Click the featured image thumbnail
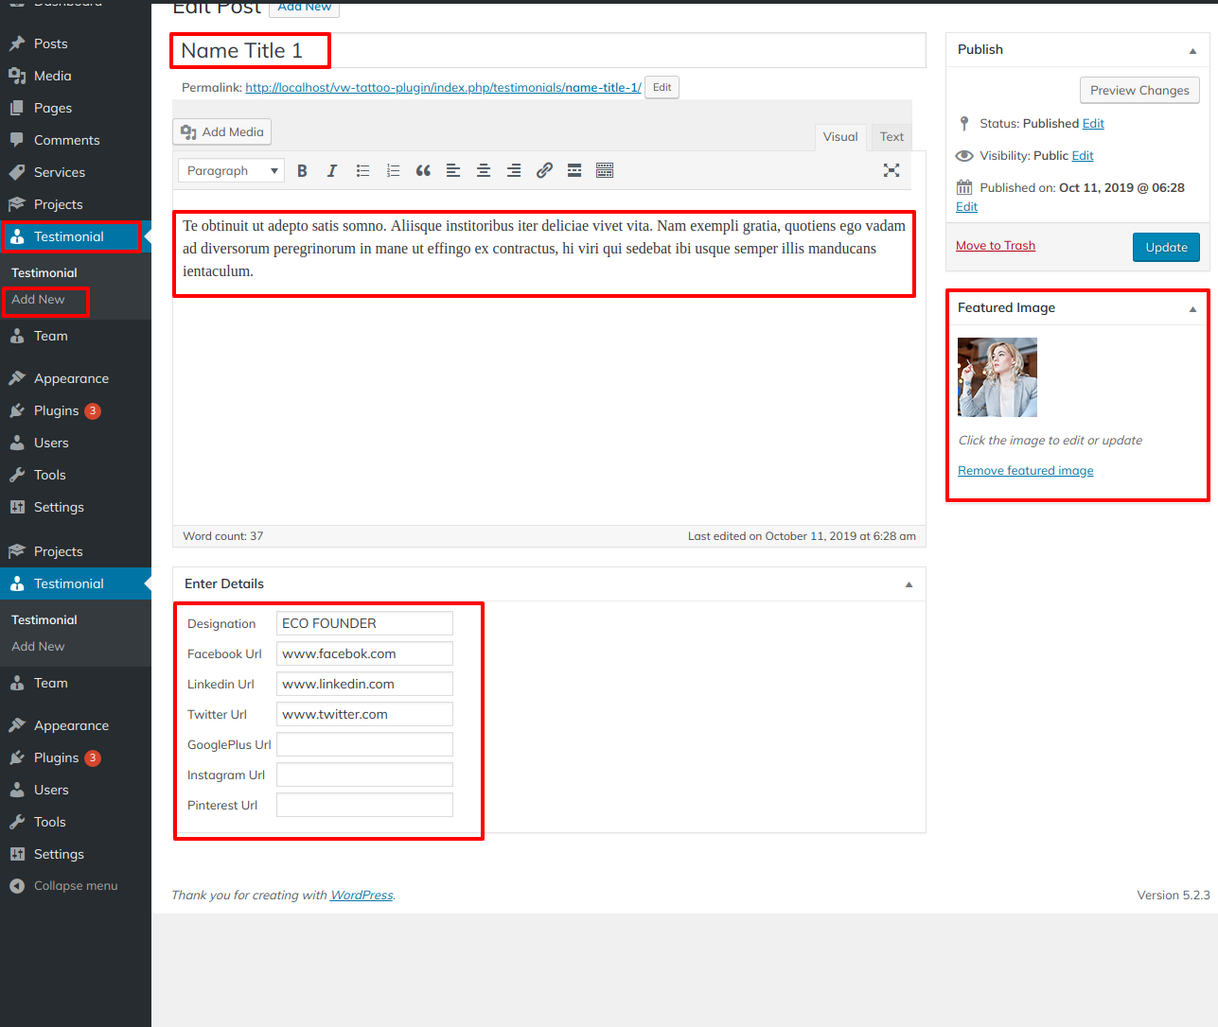This screenshot has height=1027, width=1218. tap(997, 377)
